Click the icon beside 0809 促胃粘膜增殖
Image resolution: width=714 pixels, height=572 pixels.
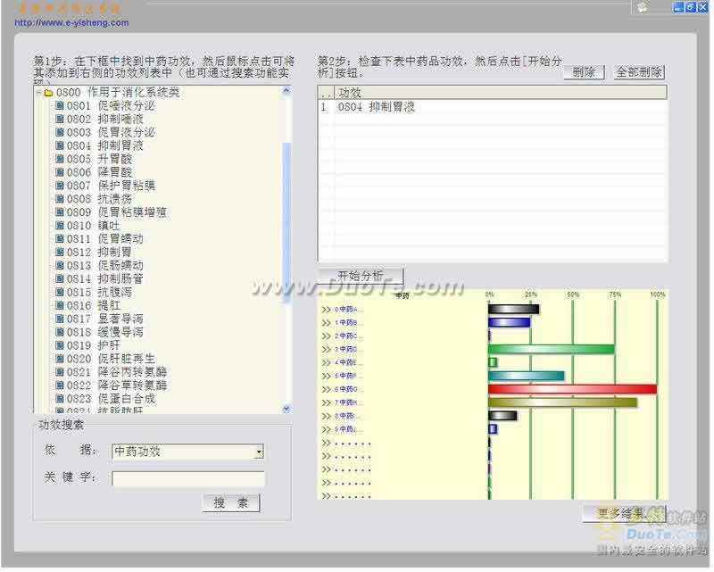point(59,212)
